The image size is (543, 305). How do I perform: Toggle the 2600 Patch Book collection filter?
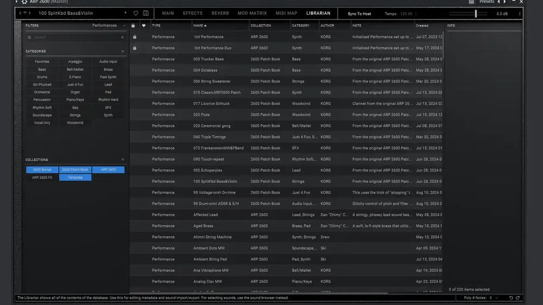(x=75, y=170)
